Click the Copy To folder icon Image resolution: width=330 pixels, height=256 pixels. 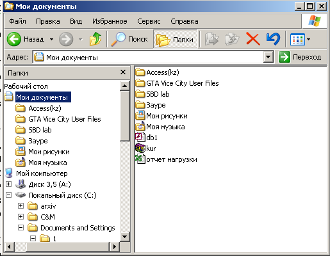(x=232, y=39)
